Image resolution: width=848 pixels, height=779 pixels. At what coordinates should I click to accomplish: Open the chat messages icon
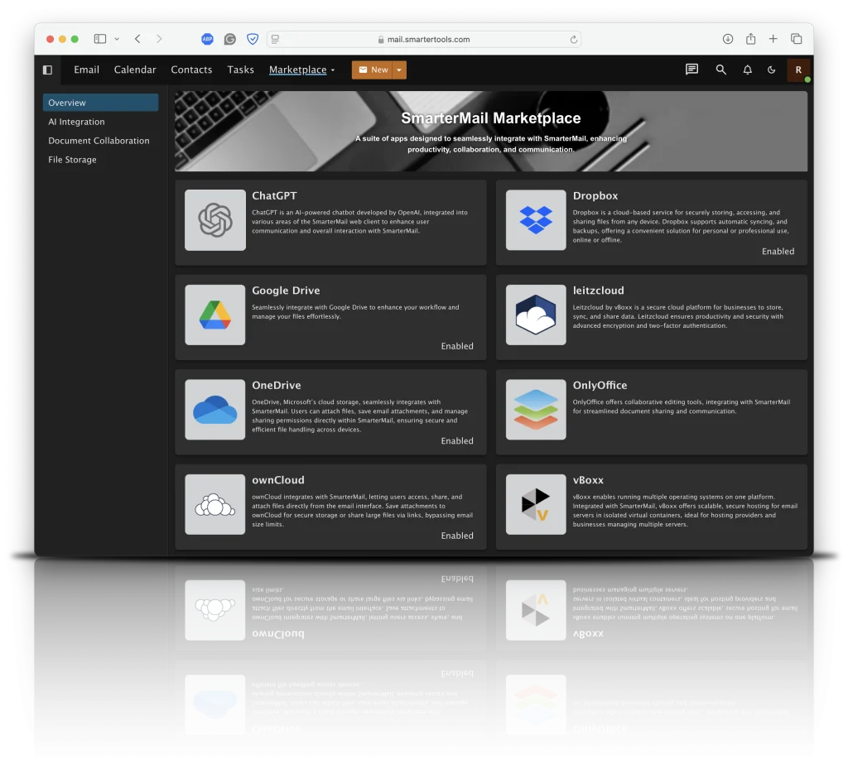click(x=691, y=70)
